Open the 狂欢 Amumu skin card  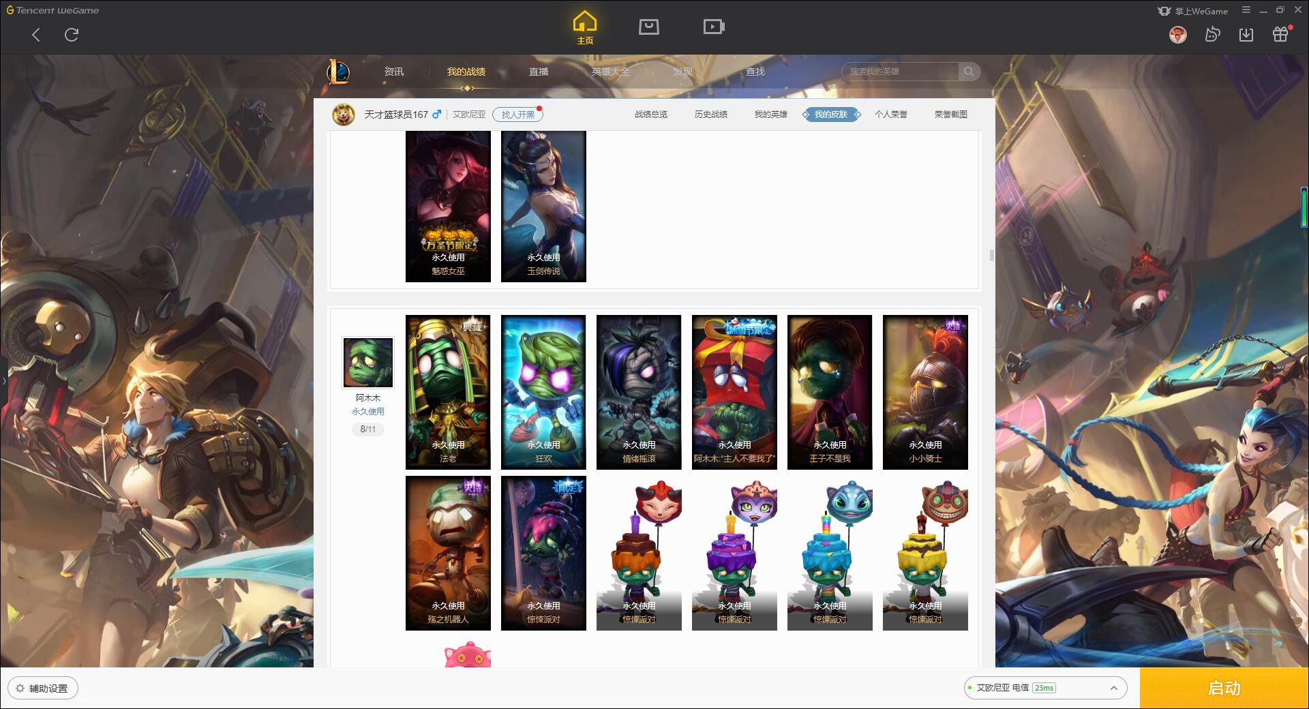point(543,392)
